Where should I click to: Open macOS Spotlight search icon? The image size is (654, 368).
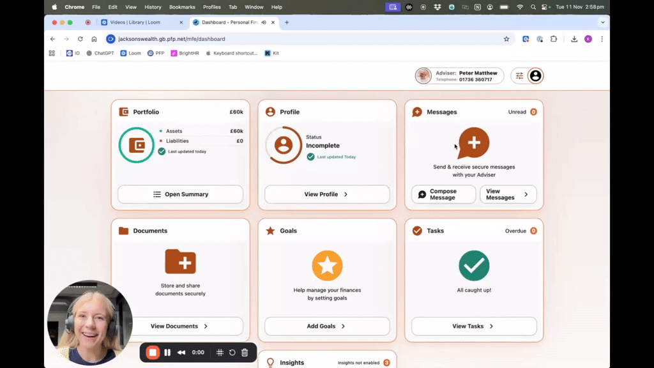[x=533, y=7]
